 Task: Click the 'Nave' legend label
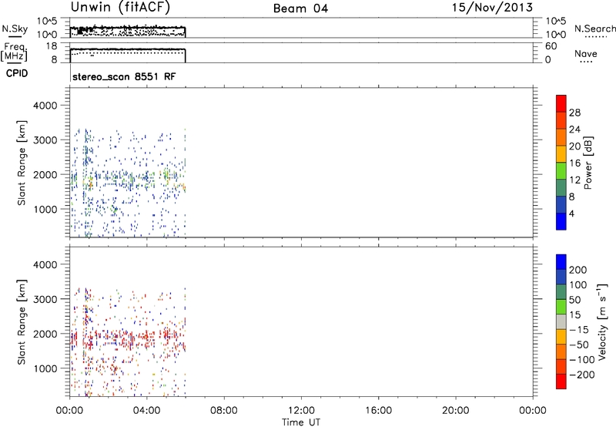tap(586, 54)
